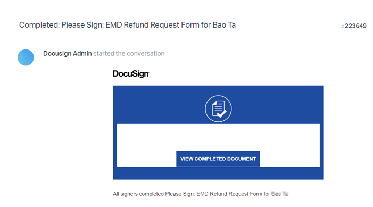Open the Docusign Admin sender name
Image resolution: width=373 pixels, height=207 pixels.
click(68, 54)
